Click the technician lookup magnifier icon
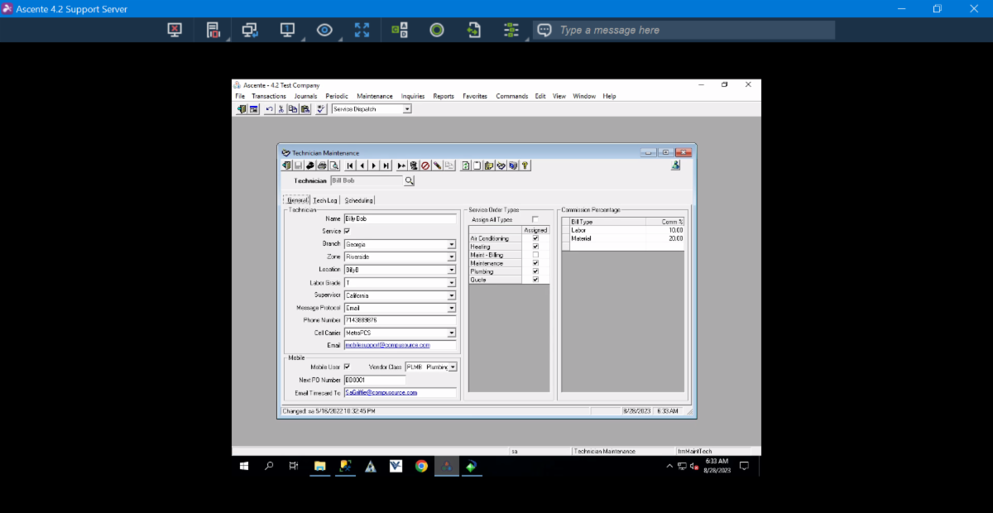This screenshot has width=993, height=513. 409,180
